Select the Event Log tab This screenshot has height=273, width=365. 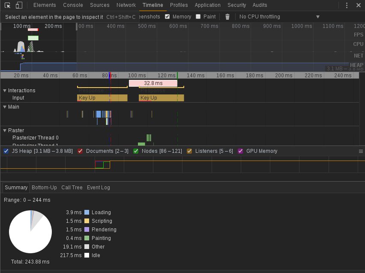pos(99,188)
